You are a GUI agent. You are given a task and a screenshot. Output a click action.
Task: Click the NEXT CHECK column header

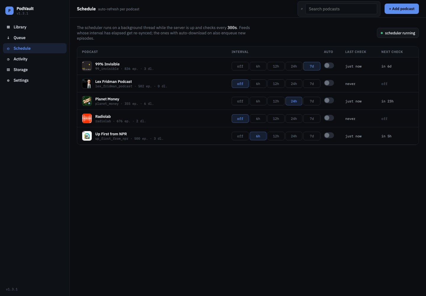point(392,52)
